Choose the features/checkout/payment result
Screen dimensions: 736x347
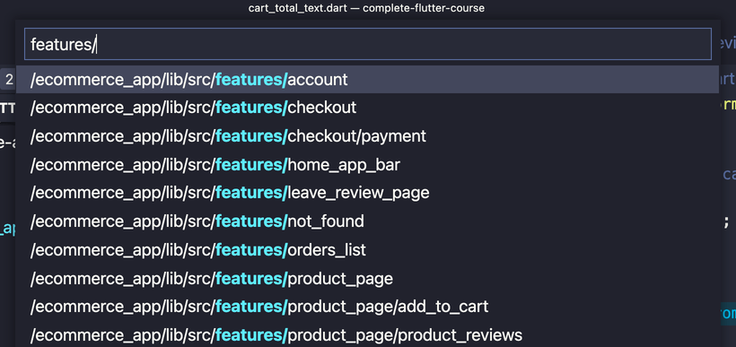(x=367, y=136)
